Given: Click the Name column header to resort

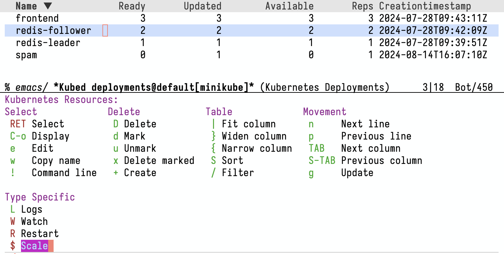Looking at the screenshot, I should click(x=26, y=5).
